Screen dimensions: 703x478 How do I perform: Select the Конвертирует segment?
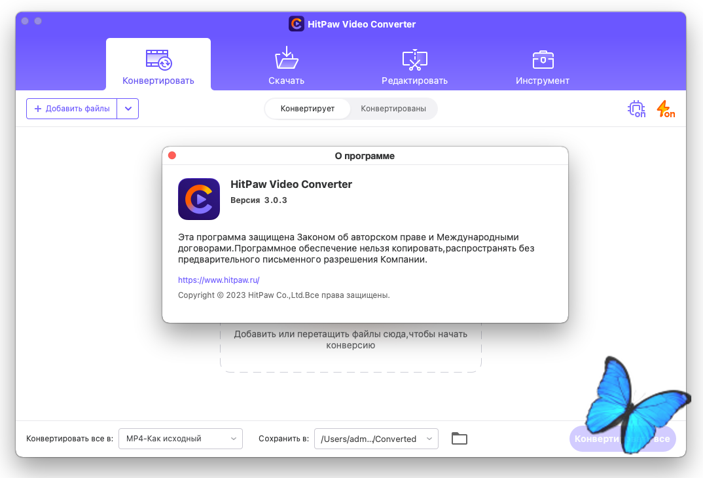coord(308,109)
